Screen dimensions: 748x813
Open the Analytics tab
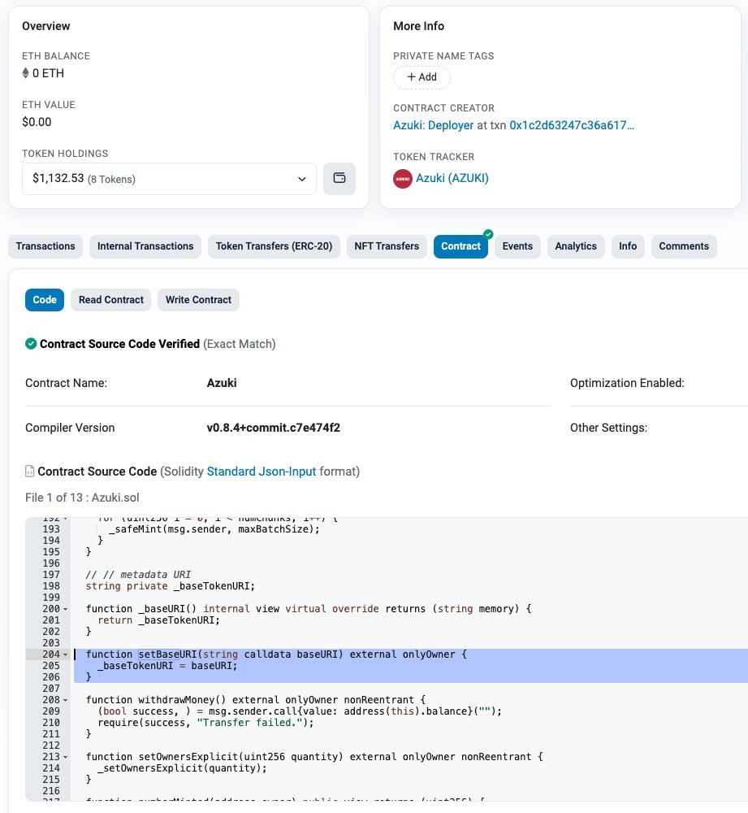[x=576, y=246]
